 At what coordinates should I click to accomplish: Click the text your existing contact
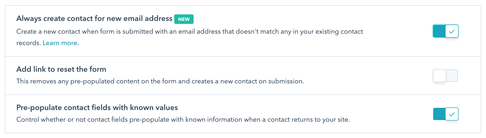[331, 32]
